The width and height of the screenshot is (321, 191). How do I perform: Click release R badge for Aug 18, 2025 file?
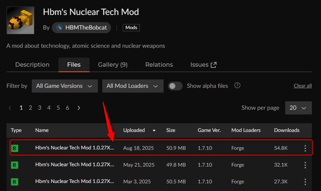point(15,148)
